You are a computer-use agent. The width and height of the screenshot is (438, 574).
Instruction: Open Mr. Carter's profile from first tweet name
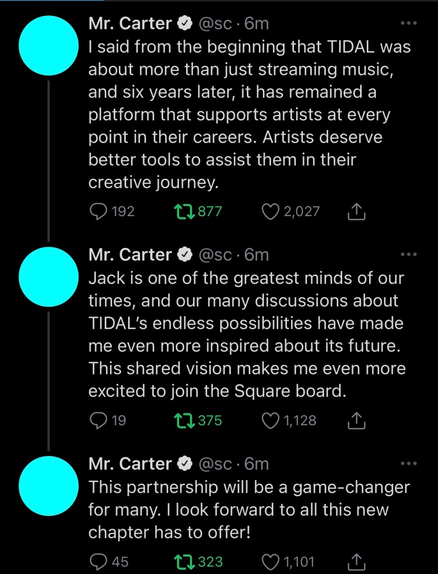click(130, 23)
